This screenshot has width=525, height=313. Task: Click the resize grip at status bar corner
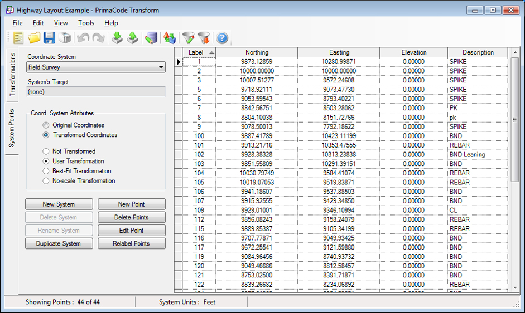tap(516, 304)
